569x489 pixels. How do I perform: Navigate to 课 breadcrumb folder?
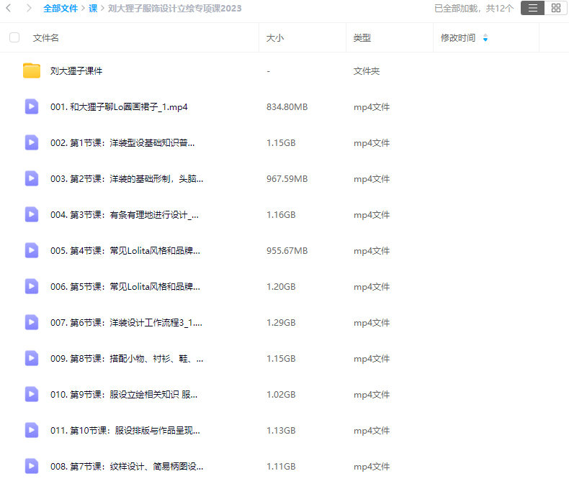pos(93,9)
